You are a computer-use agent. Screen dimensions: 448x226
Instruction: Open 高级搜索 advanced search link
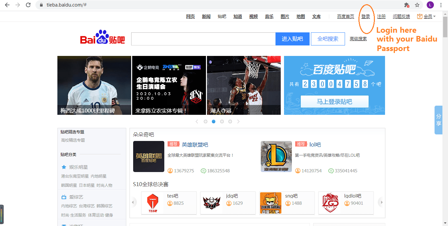pyautogui.click(x=358, y=39)
